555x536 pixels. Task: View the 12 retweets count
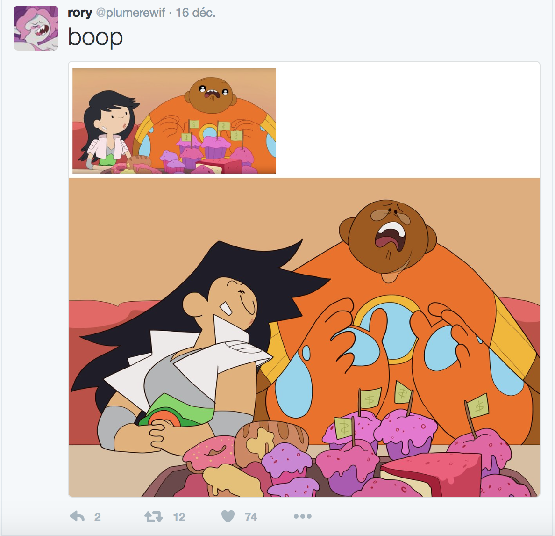click(179, 517)
